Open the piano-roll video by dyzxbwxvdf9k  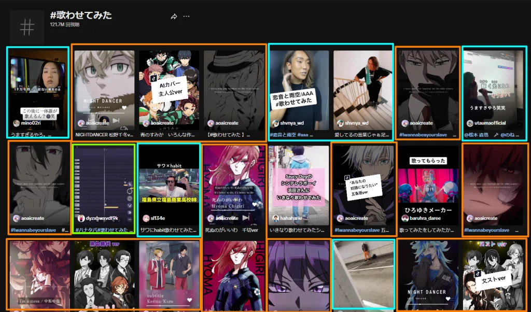point(104,186)
